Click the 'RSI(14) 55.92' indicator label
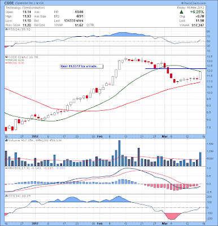Screen dimensions: 218x226 point(19,29)
